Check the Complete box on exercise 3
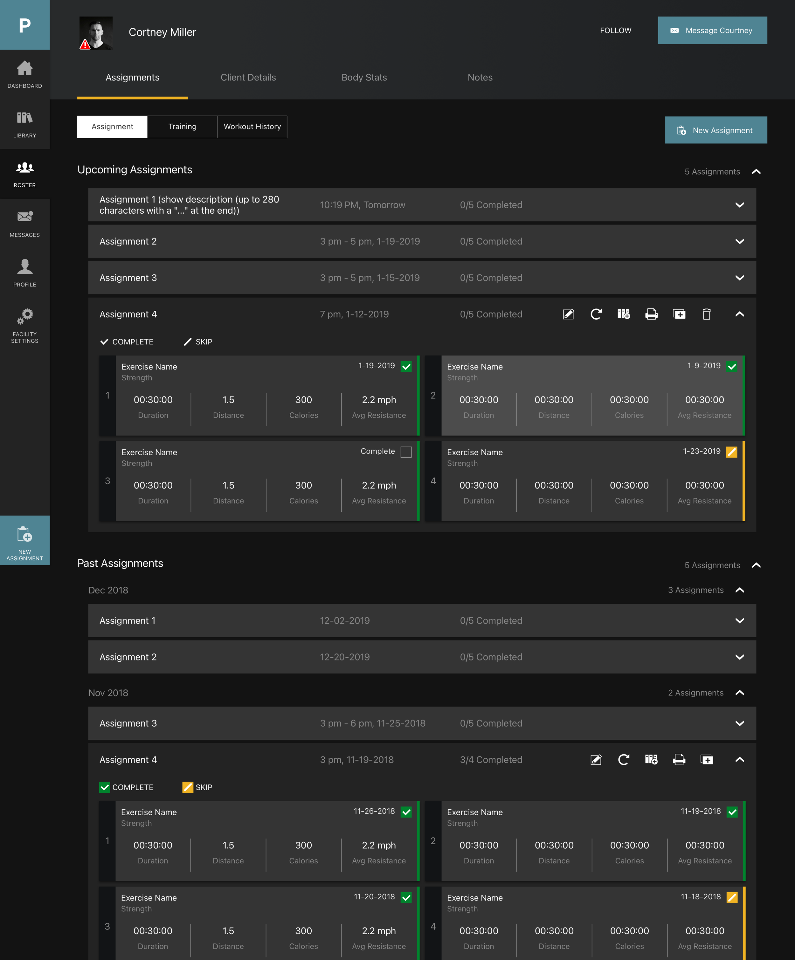The height and width of the screenshot is (960, 795). coord(406,452)
